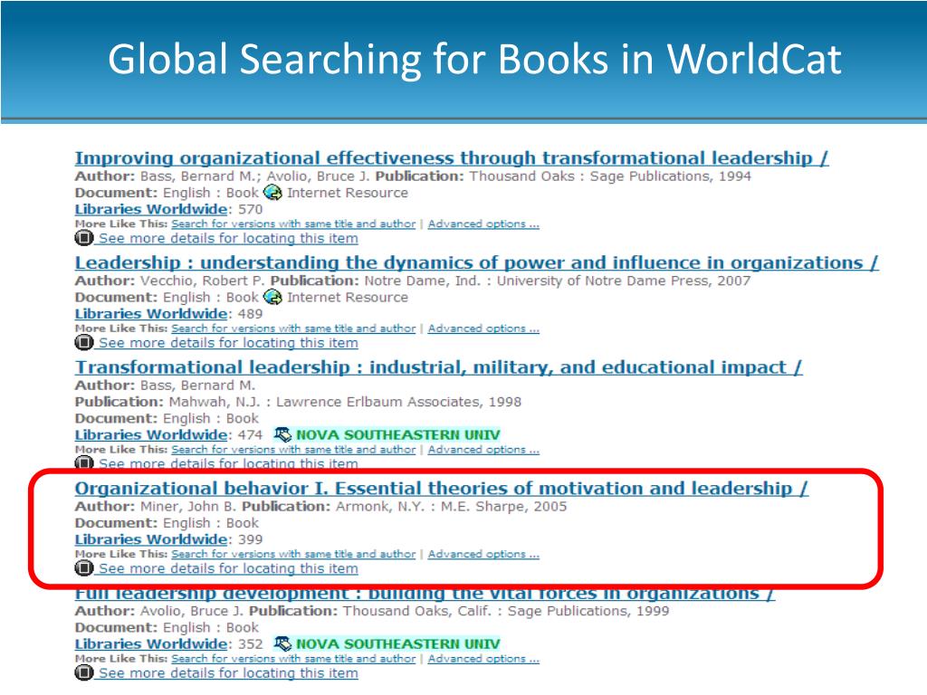Click publication text 'Sage Publications, 1994'
This screenshot has height=695, width=927.
point(671,176)
